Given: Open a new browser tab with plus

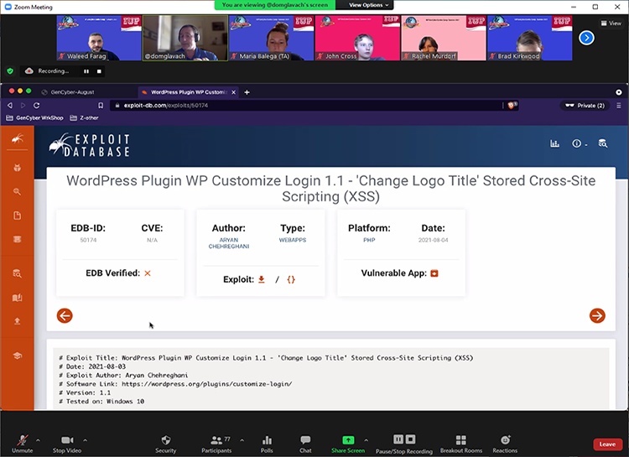Looking at the screenshot, I should click(x=247, y=92).
